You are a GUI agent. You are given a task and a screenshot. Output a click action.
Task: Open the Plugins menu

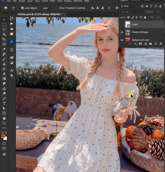68,1
